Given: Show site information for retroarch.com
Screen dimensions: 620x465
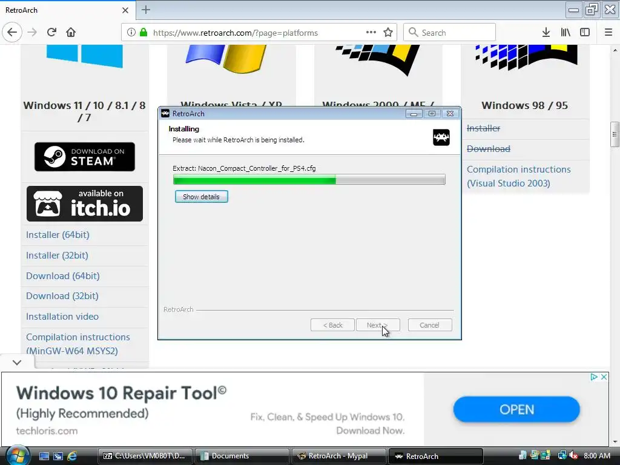Looking at the screenshot, I should point(131,33).
